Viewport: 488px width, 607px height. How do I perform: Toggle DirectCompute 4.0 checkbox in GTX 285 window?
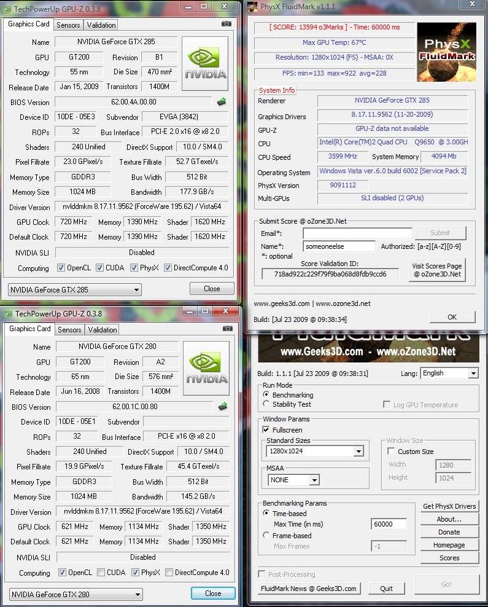coord(168,267)
